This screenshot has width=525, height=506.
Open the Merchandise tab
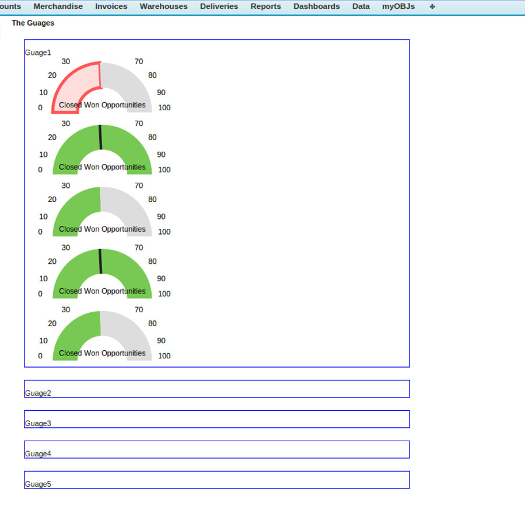[x=58, y=6]
